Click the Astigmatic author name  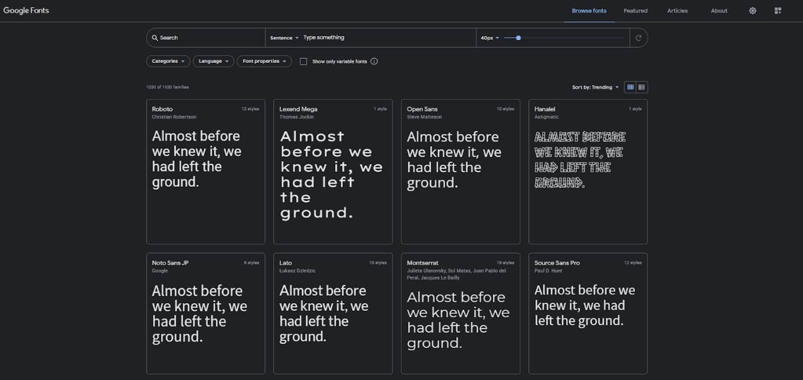coord(546,117)
